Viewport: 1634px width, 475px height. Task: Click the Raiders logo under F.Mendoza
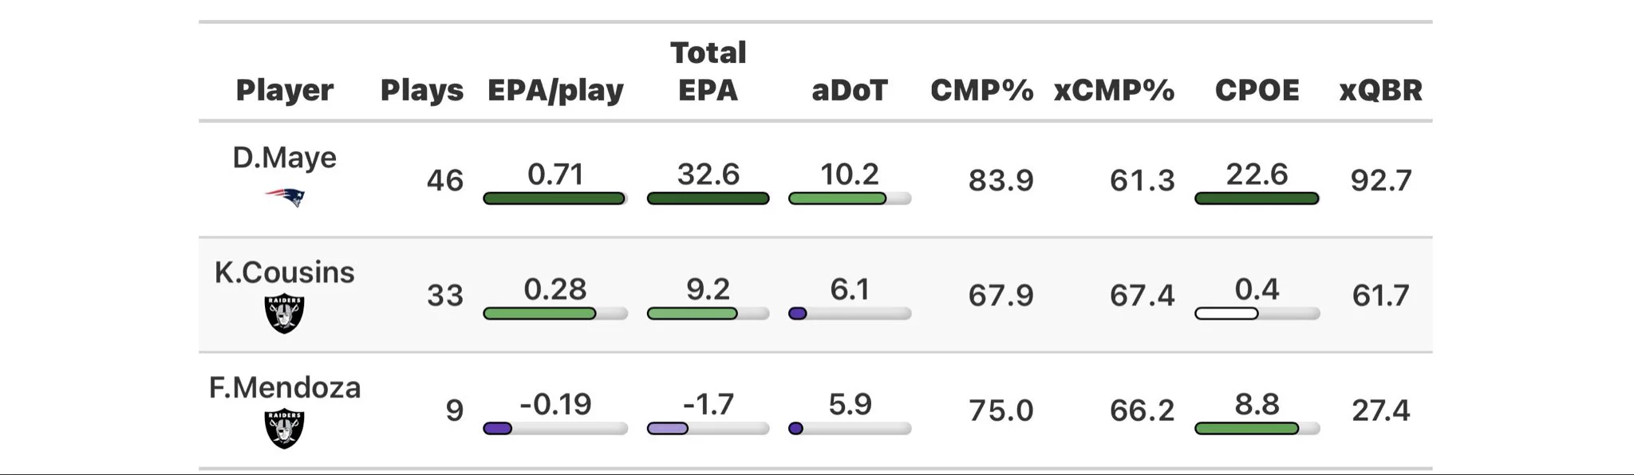(285, 429)
